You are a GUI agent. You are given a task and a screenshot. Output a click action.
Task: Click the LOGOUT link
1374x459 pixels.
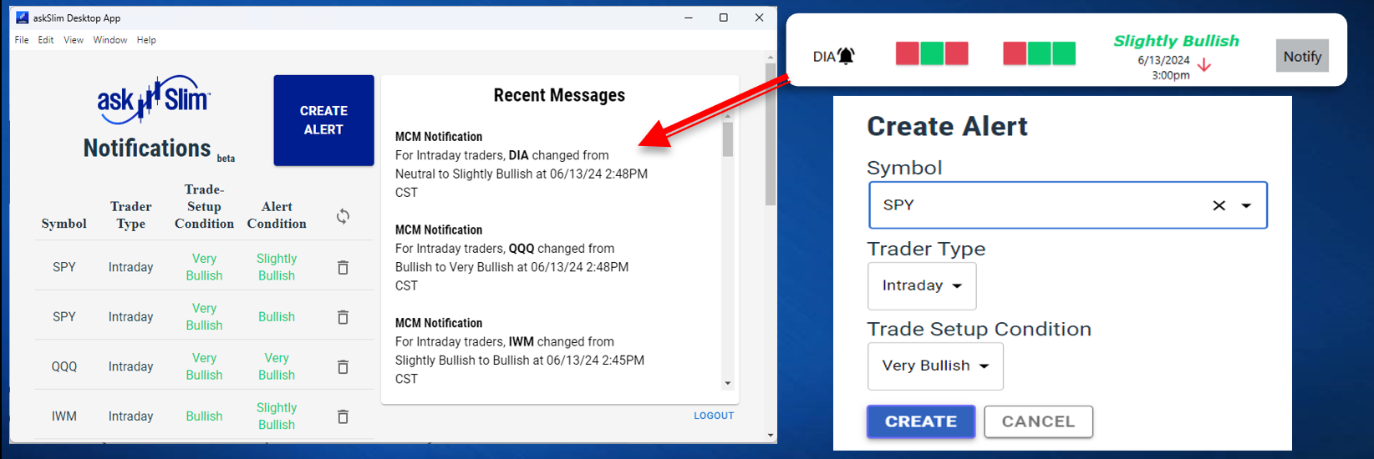click(714, 416)
